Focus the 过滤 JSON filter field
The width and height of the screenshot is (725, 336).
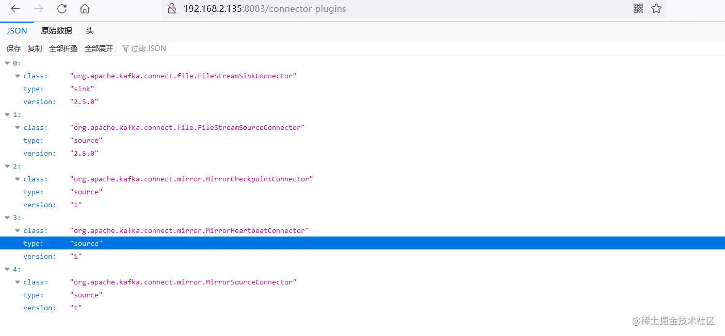click(149, 48)
